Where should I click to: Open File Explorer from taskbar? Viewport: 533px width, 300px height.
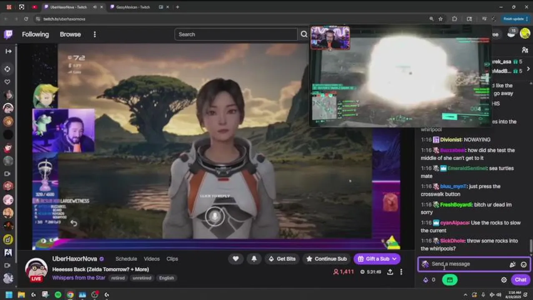pos(21,295)
